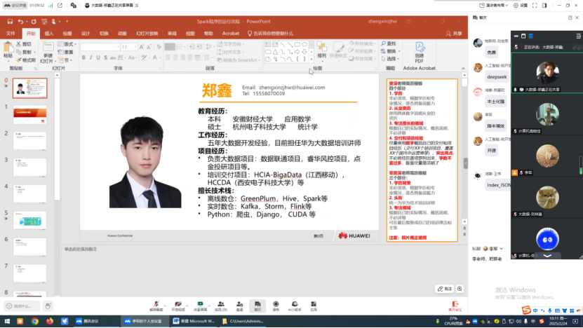The height and width of the screenshot is (328, 583).
Task: Open the font size dropdown
Action: point(135,47)
